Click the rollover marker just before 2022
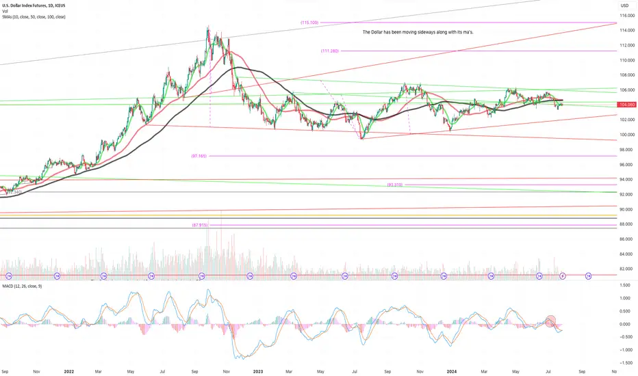The width and height of the screenshot is (638, 376). [57, 276]
